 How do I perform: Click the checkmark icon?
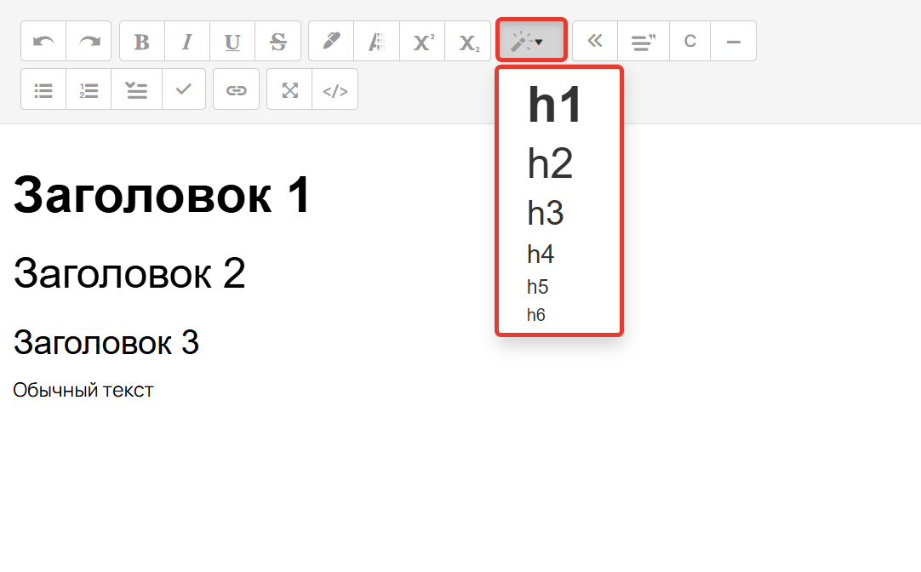pos(184,89)
